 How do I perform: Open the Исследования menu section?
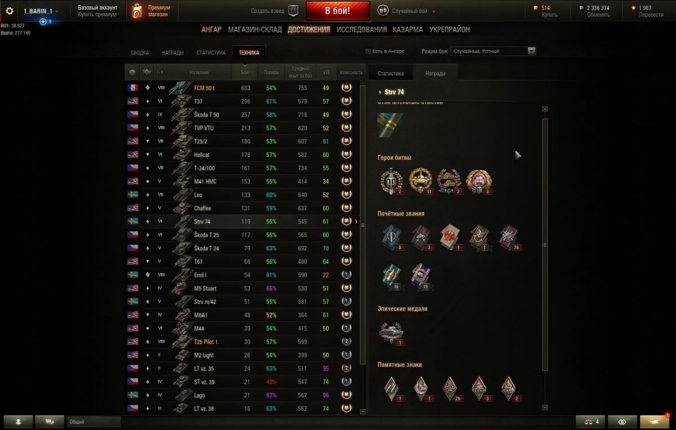tap(362, 29)
